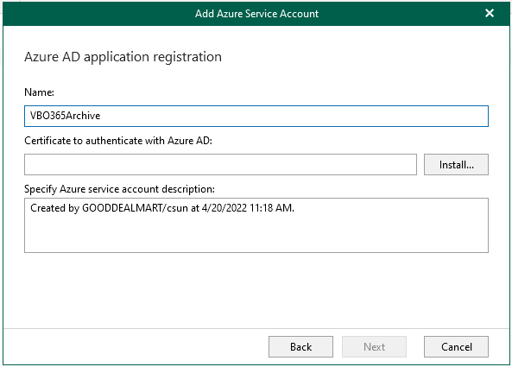Click the 4/20/2022 date in description
The height and width of the screenshot is (367, 512).
click(x=224, y=208)
